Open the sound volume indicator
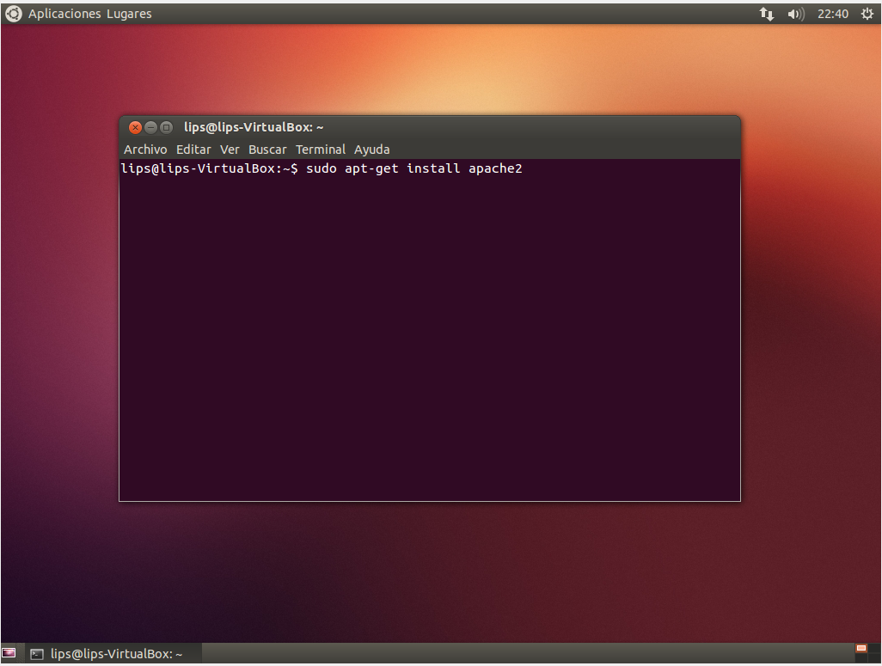This screenshot has width=882, height=666. (x=795, y=14)
